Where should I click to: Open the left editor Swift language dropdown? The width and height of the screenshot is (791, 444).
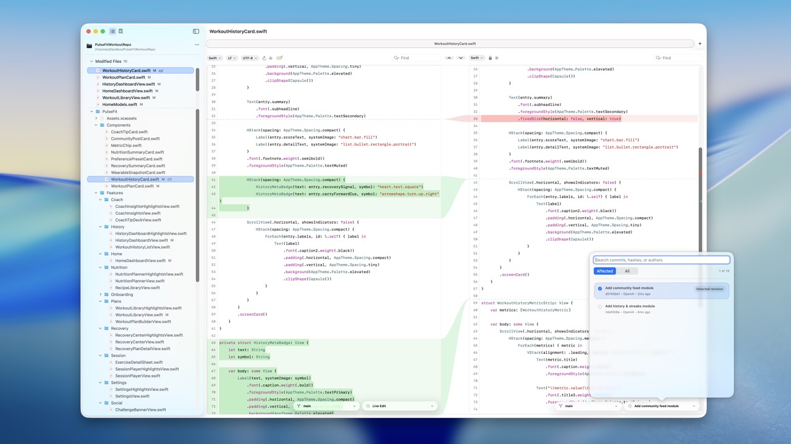click(x=214, y=58)
